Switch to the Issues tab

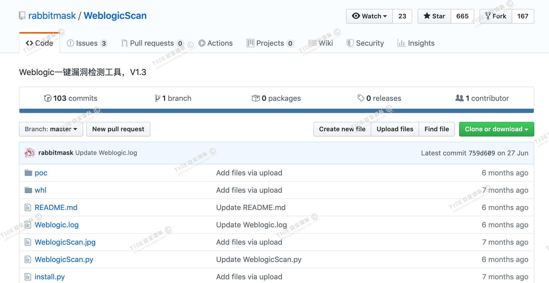(87, 43)
